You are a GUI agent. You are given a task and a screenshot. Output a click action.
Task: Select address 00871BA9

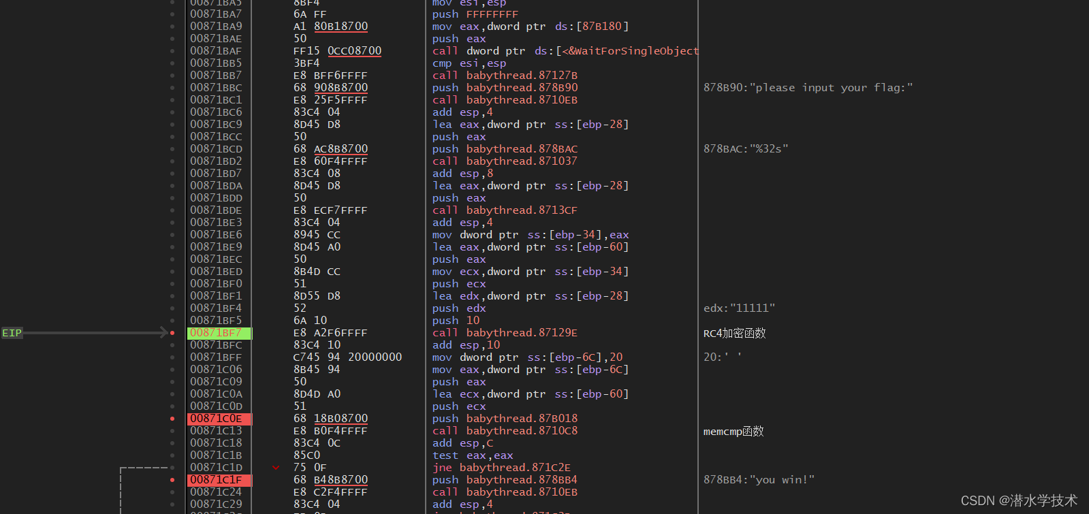point(216,27)
